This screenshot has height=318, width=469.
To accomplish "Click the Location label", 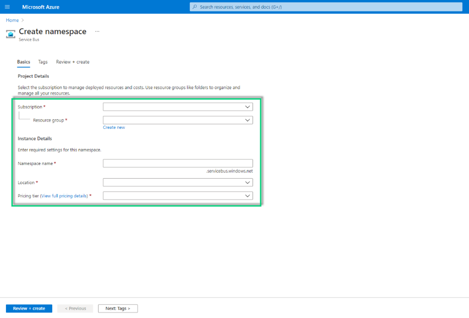I will click(x=26, y=183).
